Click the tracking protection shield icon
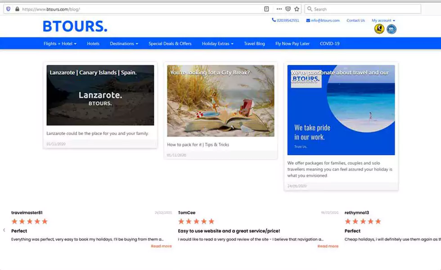The image size is (441, 270). 8,9
